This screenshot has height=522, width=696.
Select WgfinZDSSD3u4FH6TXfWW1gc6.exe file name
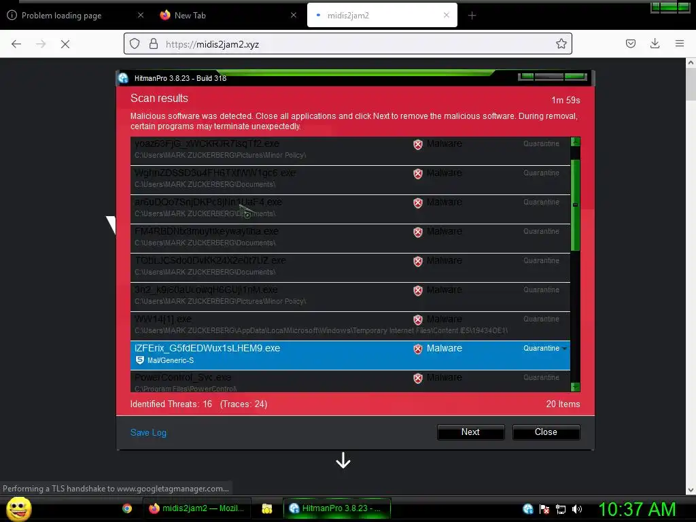tap(215, 173)
